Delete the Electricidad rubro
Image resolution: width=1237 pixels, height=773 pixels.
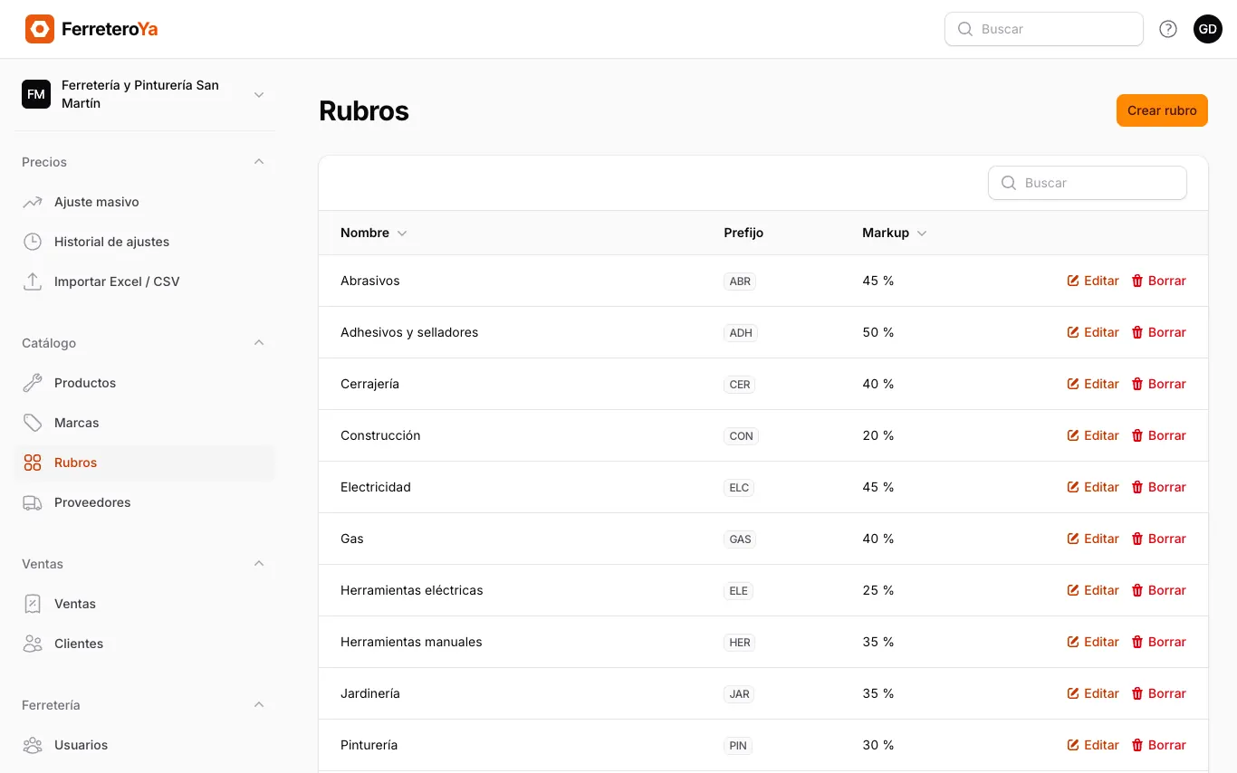(1158, 487)
